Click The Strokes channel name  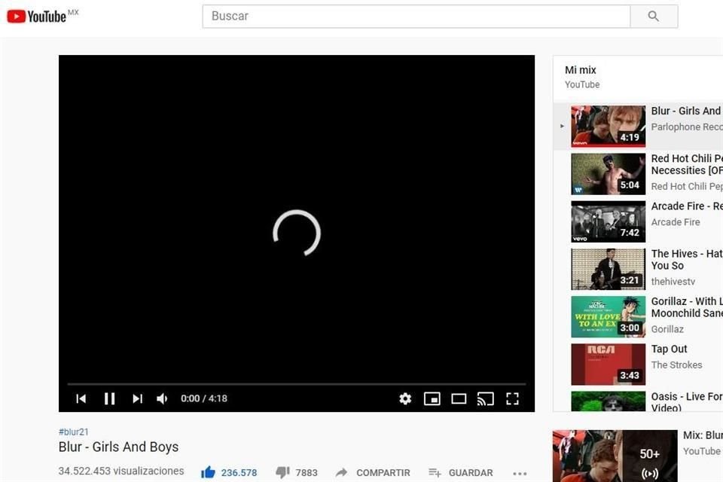pyautogui.click(x=676, y=365)
